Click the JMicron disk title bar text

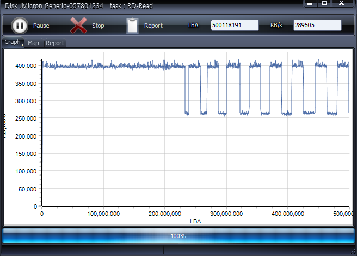click(x=54, y=5)
